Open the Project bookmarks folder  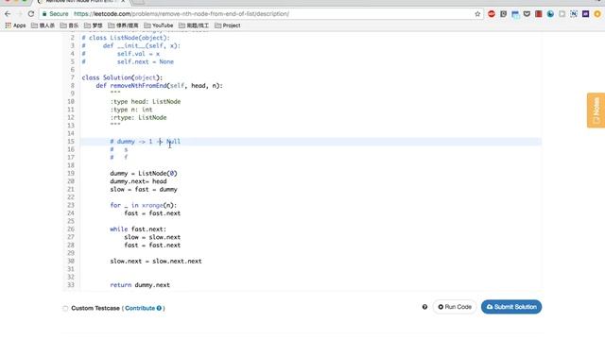click(x=227, y=25)
